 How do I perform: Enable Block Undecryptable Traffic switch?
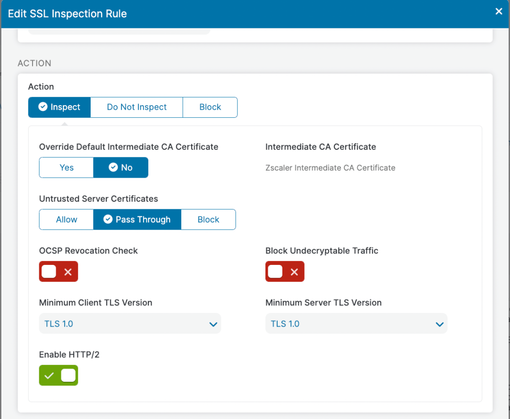pos(285,272)
